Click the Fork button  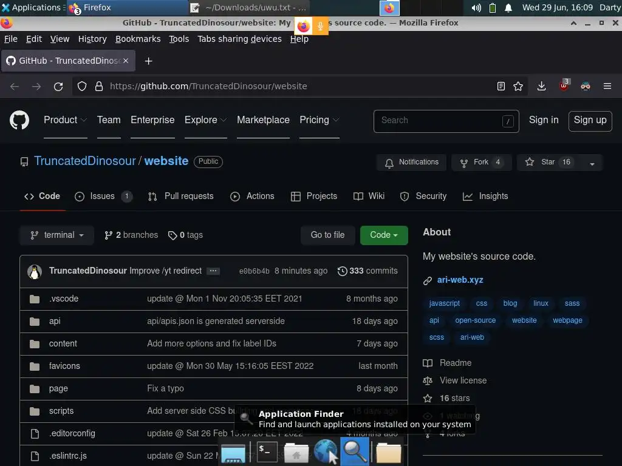[x=482, y=163]
